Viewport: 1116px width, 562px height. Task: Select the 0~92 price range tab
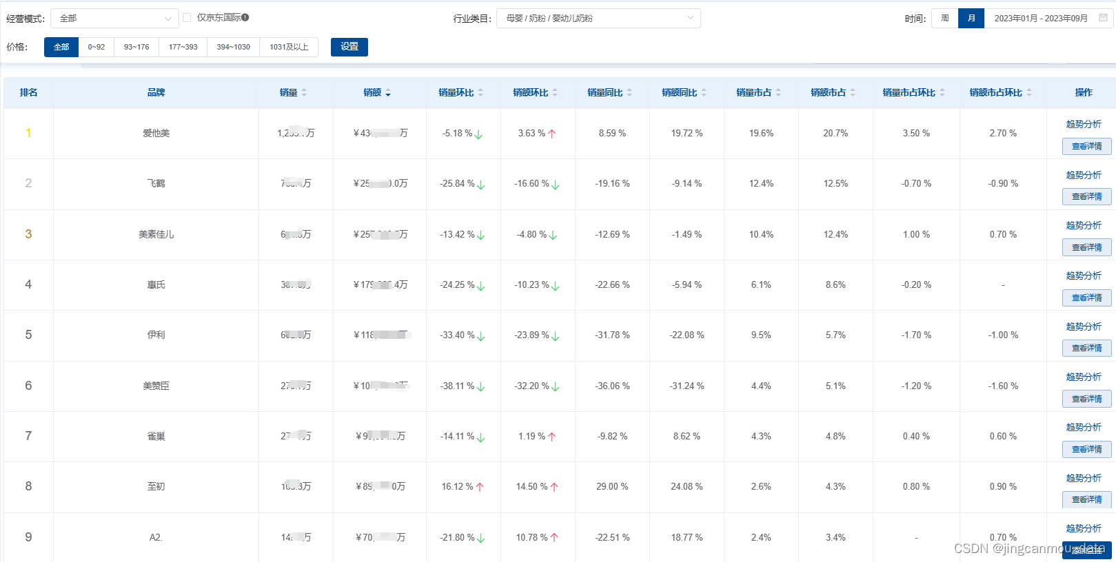(97, 47)
